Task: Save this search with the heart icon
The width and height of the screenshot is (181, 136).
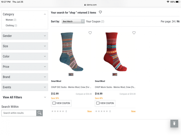Action: point(100,12)
